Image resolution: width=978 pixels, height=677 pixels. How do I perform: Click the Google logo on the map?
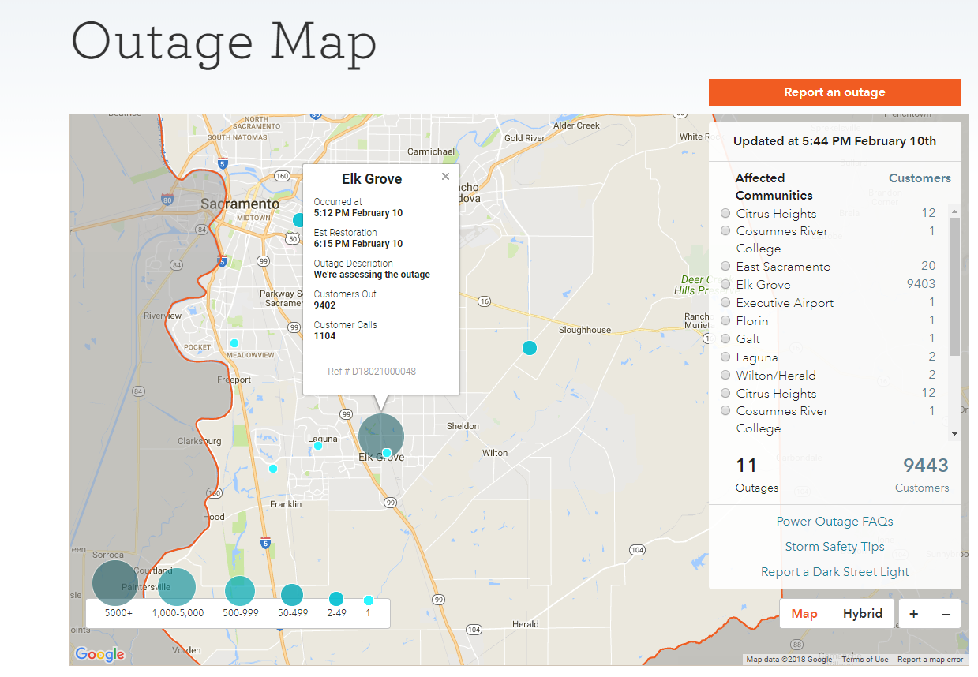click(x=99, y=654)
